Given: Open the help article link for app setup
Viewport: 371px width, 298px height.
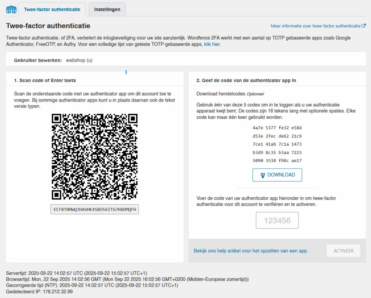Looking at the screenshot, I should (251, 251).
